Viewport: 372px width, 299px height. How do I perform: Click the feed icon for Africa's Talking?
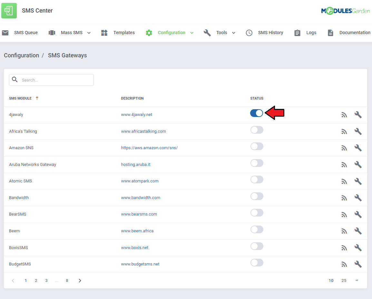(344, 131)
